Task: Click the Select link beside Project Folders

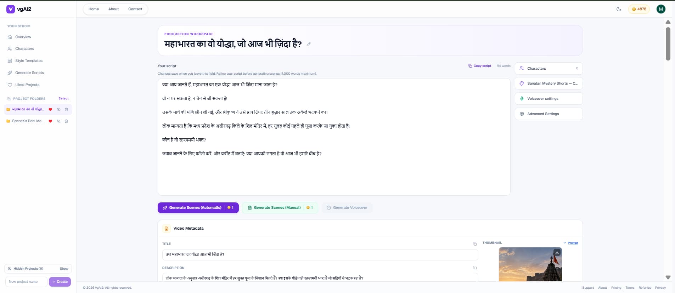Action: tap(63, 98)
